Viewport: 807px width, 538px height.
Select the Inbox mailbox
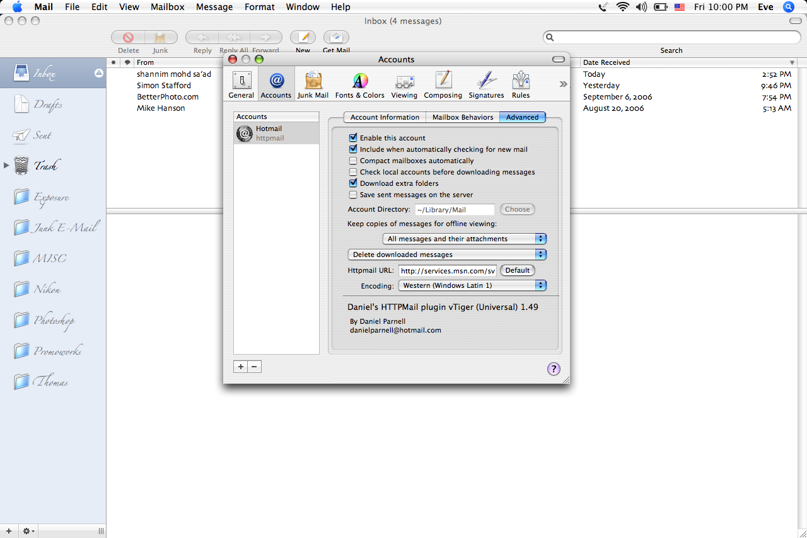tap(53, 73)
